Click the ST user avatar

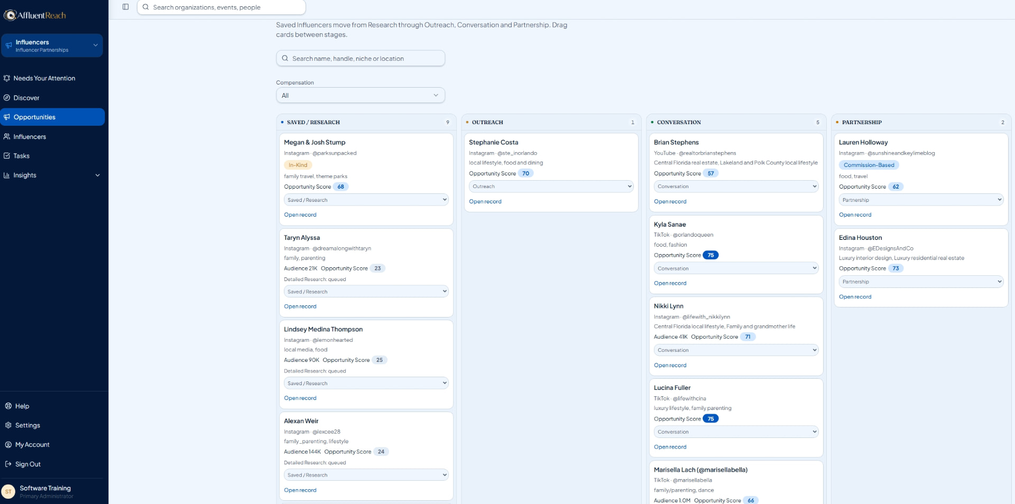(8, 491)
